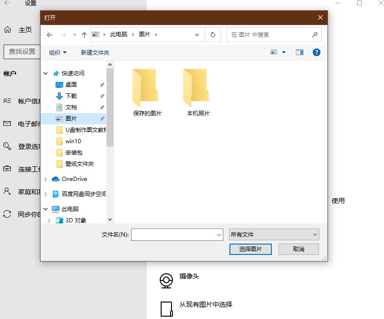Click the 选择图片 button

(251, 249)
